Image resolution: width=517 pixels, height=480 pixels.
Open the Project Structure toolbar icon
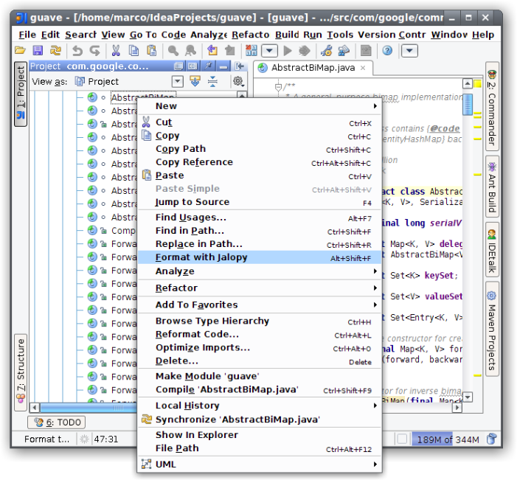(x=344, y=50)
